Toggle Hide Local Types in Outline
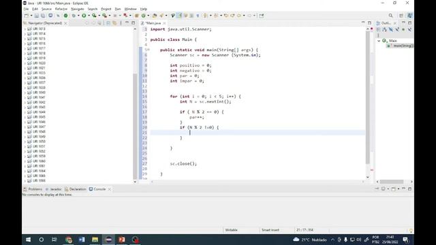Screen dimensions: 436x245 coord(409,29)
